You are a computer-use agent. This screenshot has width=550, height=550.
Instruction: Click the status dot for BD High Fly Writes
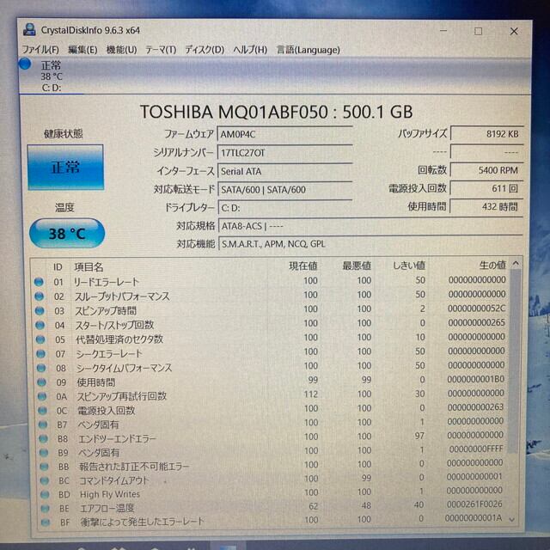(44, 494)
